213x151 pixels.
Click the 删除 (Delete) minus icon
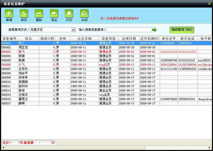(x=39, y=14)
